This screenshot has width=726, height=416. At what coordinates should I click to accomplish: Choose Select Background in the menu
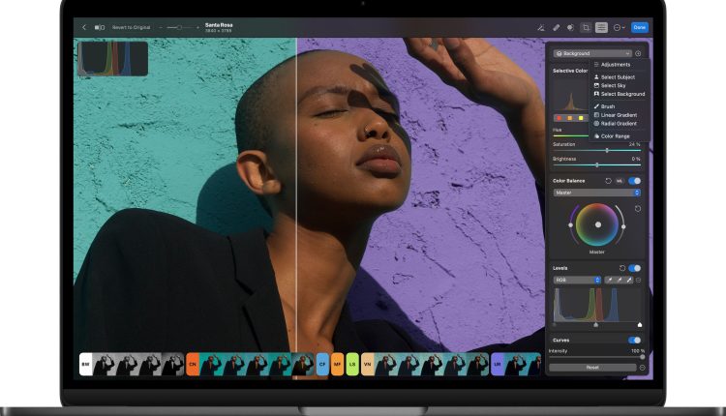tap(620, 94)
